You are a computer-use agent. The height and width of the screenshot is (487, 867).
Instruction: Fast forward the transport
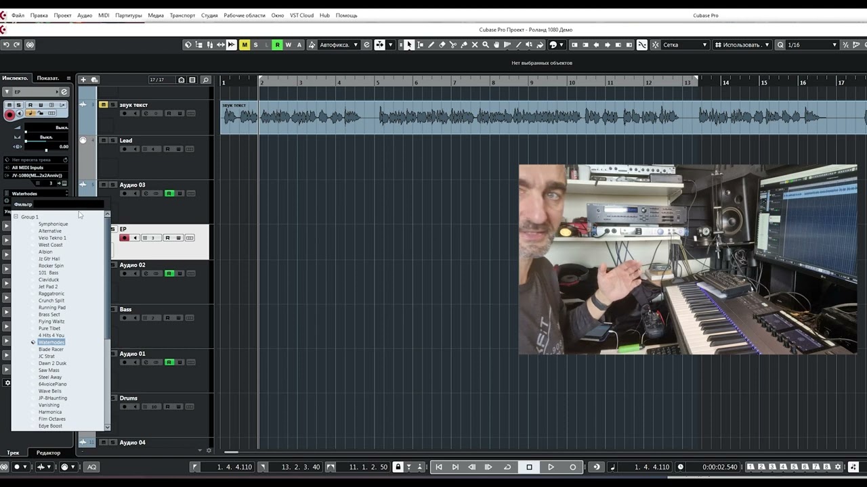pyautogui.click(x=488, y=467)
